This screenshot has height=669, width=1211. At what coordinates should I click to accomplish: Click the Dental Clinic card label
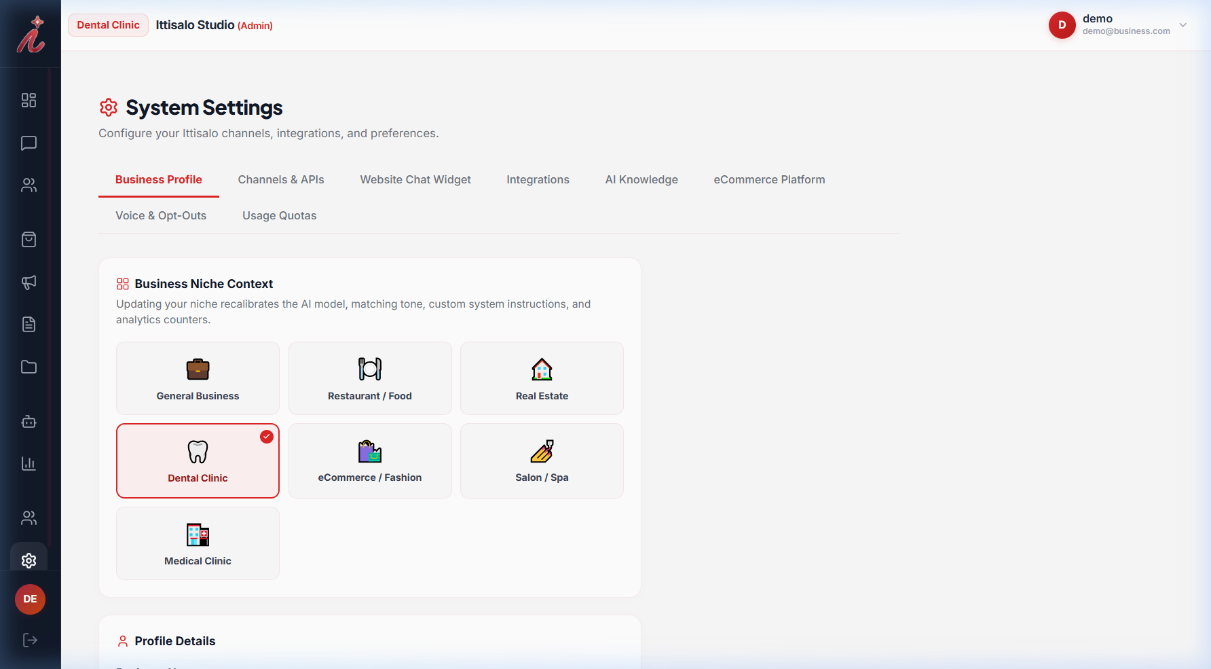click(x=198, y=478)
